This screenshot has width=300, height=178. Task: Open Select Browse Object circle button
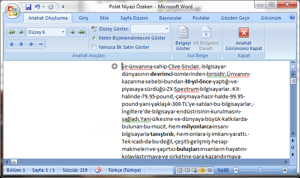(x=293, y=147)
